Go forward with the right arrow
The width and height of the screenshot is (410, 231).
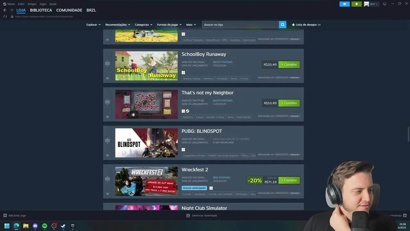pyautogui.click(x=12, y=10)
